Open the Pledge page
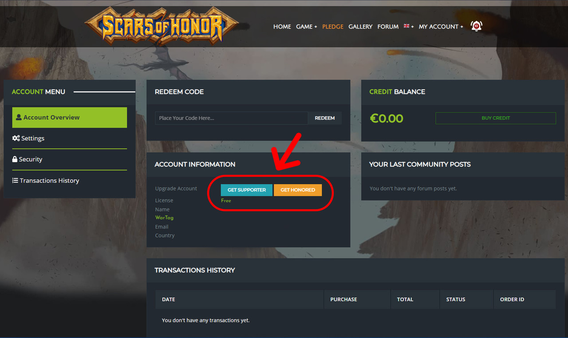 coord(333,27)
